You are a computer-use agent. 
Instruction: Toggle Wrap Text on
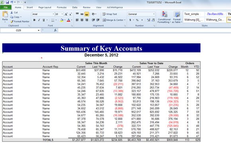click(x=110, y=14)
